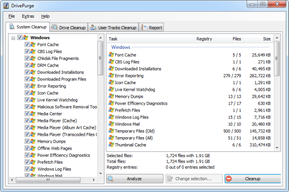Uncheck the Windows root checkbox in tree
289x192 pixels.
(20, 38)
